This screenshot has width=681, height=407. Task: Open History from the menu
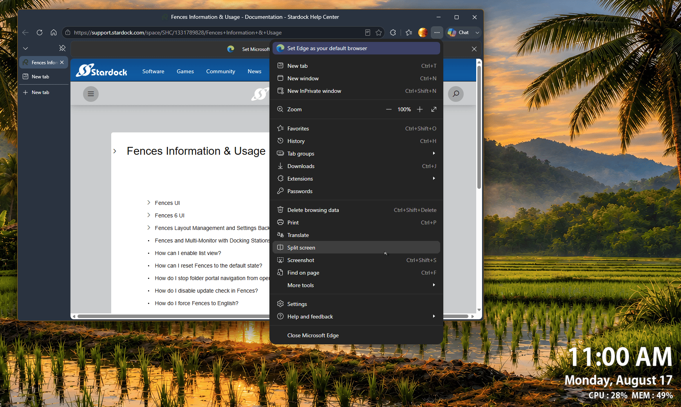pyautogui.click(x=356, y=141)
